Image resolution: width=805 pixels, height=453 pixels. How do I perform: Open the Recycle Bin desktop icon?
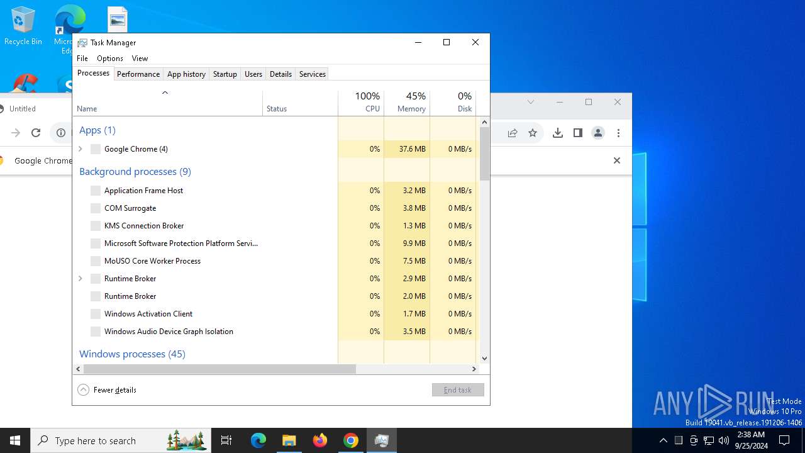point(23,26)
